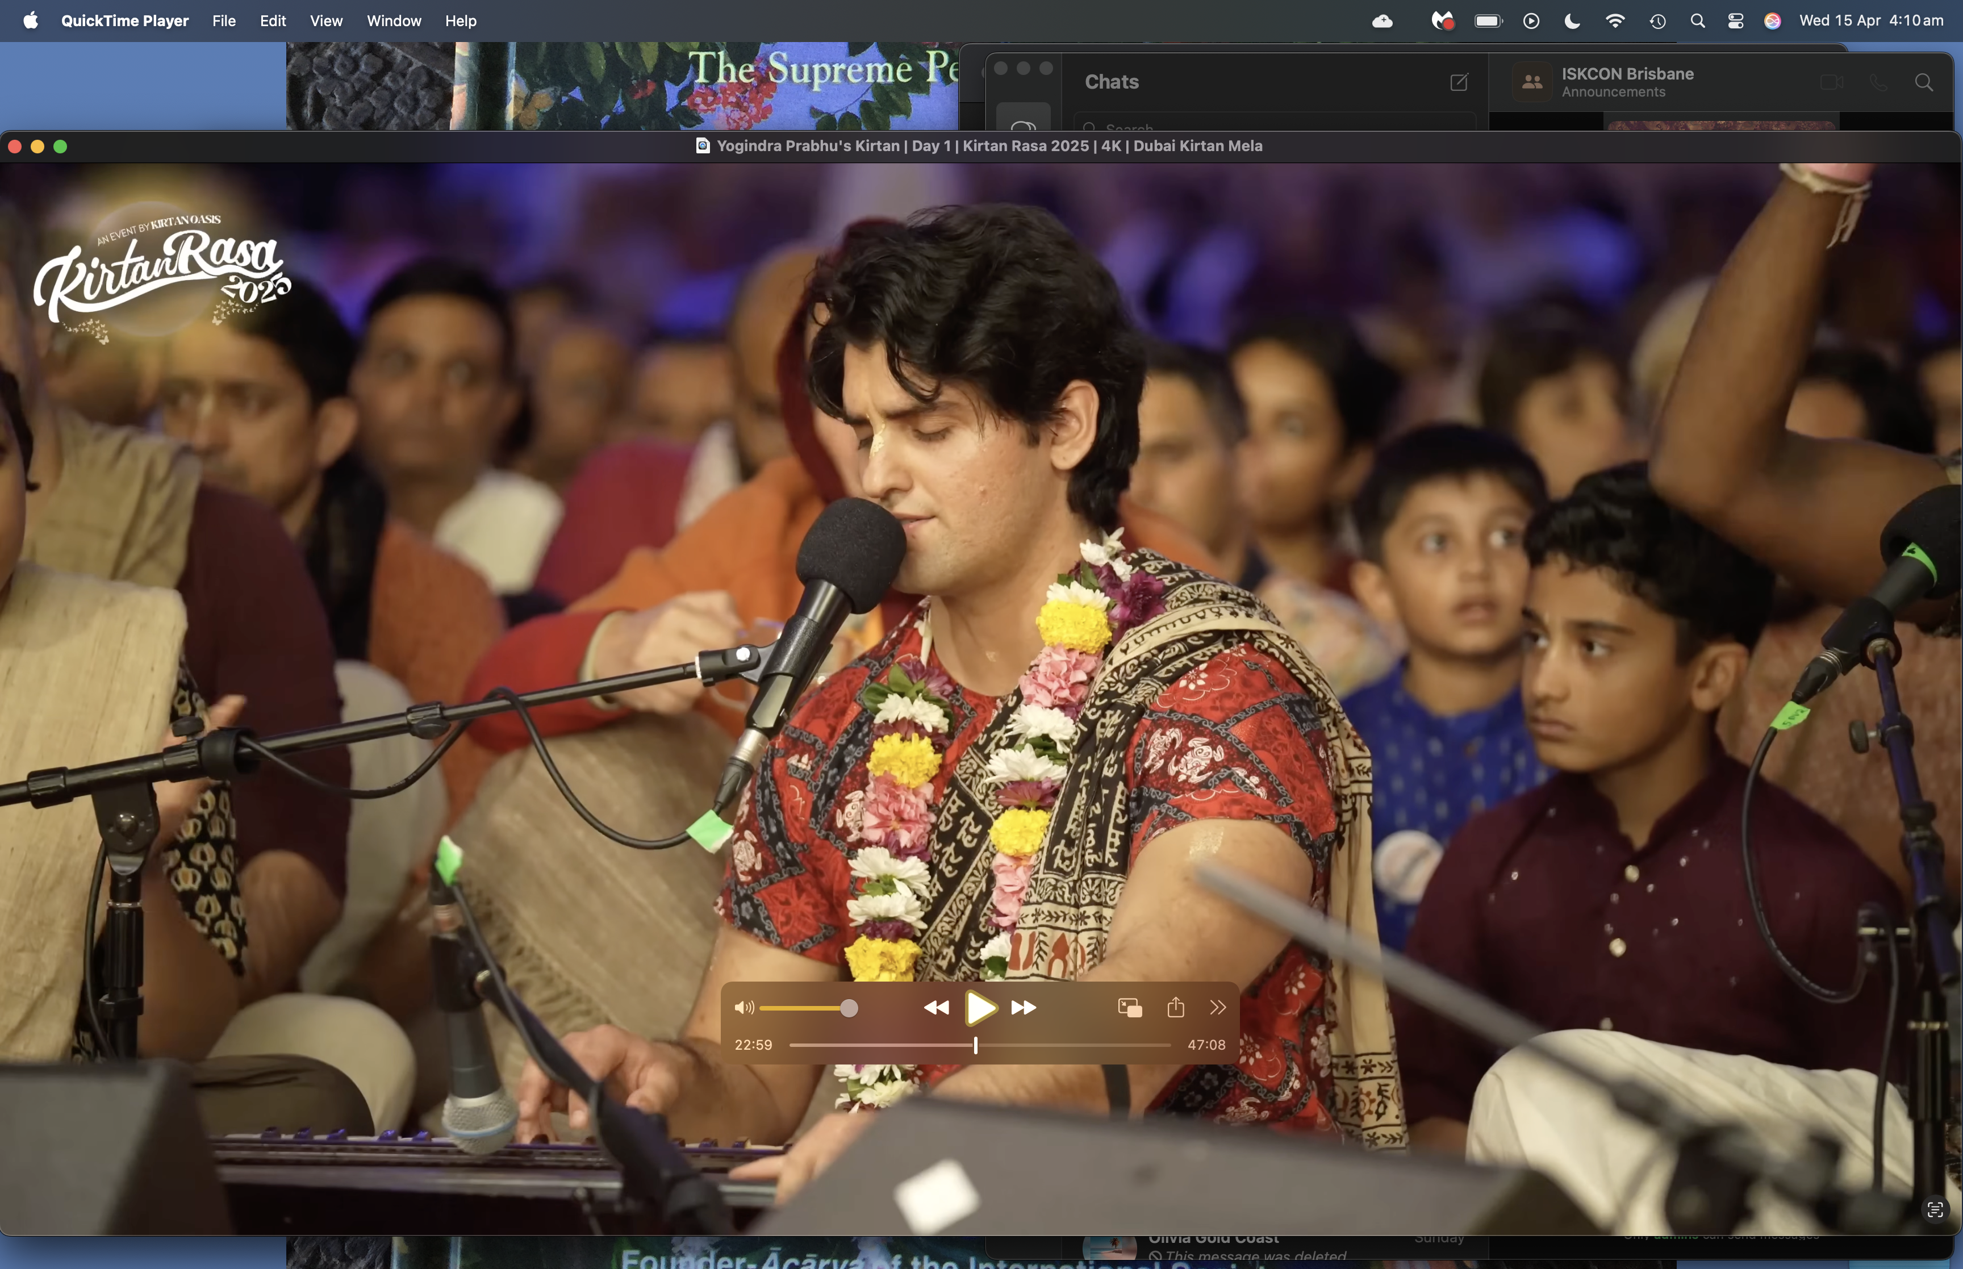
Task: Click the rewind button
Action: pyautogui.click(x=936, y=1007)
